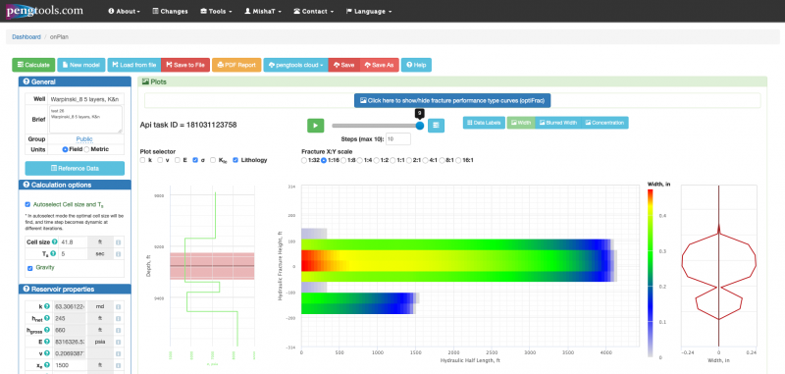Toggle the Gravity checkbox

[30, 268]
